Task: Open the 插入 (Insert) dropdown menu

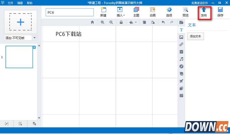Action: pyautogui.click(x=120, y=12)
